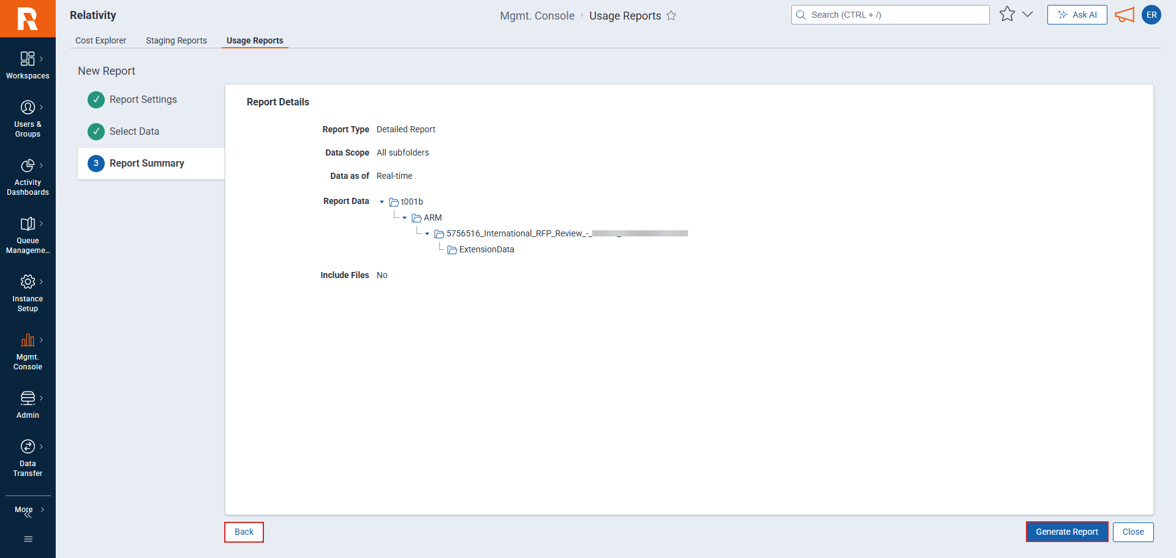Click the t001b tree item label
Viewport: 1176px width, 558px height.
[412, 202]
